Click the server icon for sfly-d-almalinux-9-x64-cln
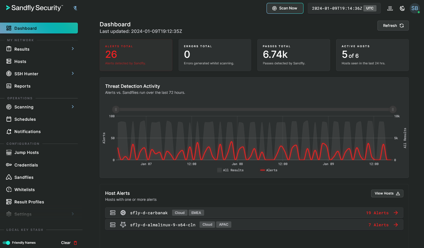 [113, 225]
